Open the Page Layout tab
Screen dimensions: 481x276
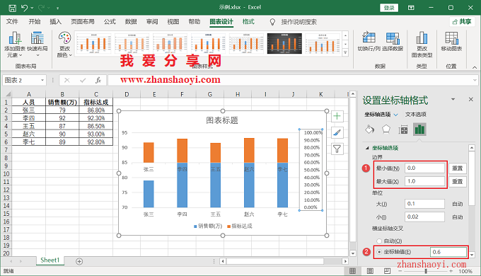(83, 21)
